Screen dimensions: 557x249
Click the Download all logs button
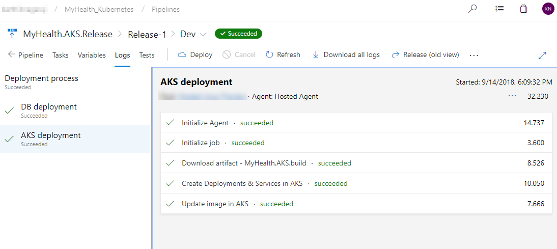pos(346,54)
